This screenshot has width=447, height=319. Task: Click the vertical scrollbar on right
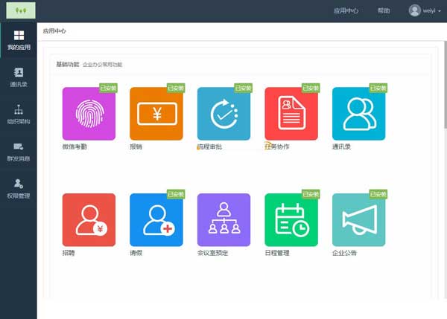446,85
